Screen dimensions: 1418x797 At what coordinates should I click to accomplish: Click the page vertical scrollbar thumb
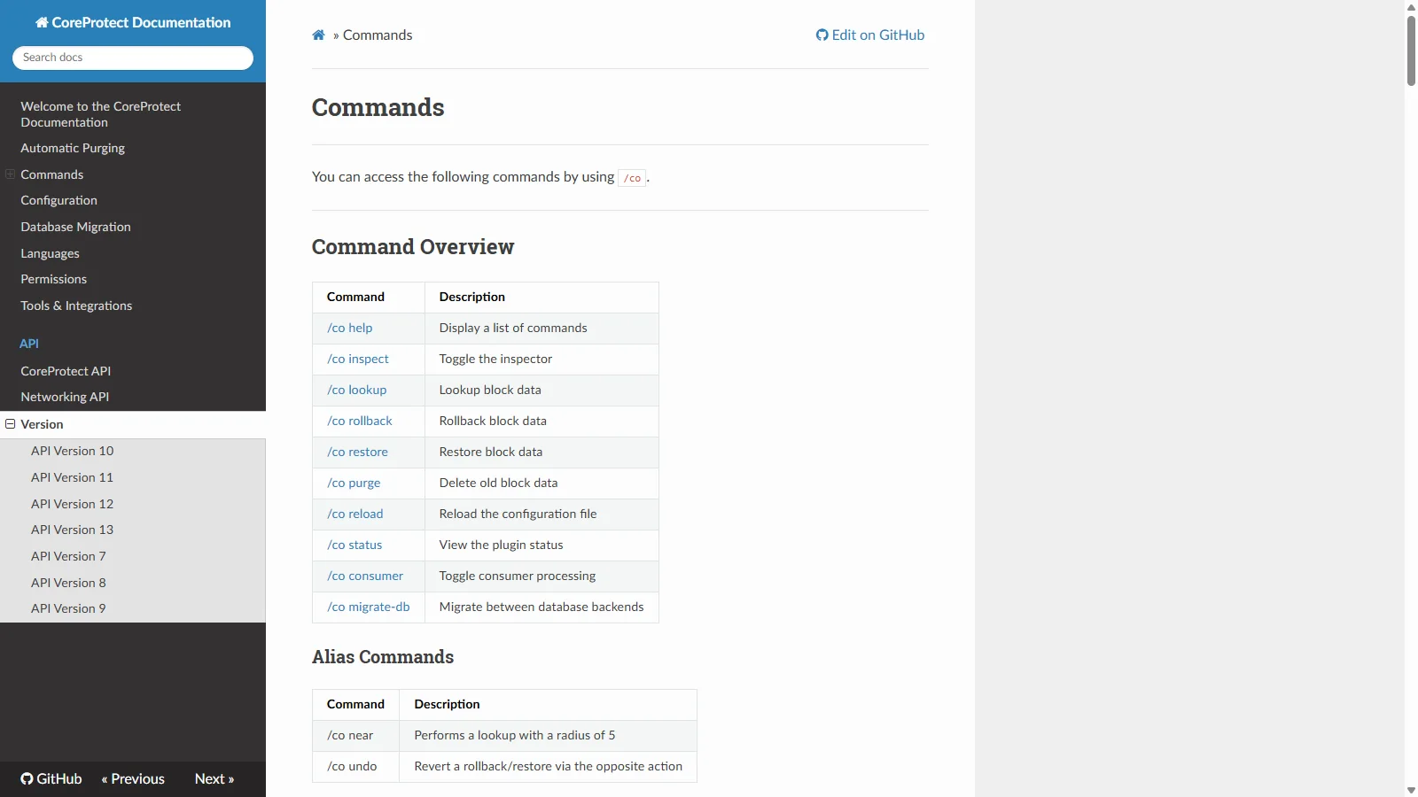point(1411,50)
